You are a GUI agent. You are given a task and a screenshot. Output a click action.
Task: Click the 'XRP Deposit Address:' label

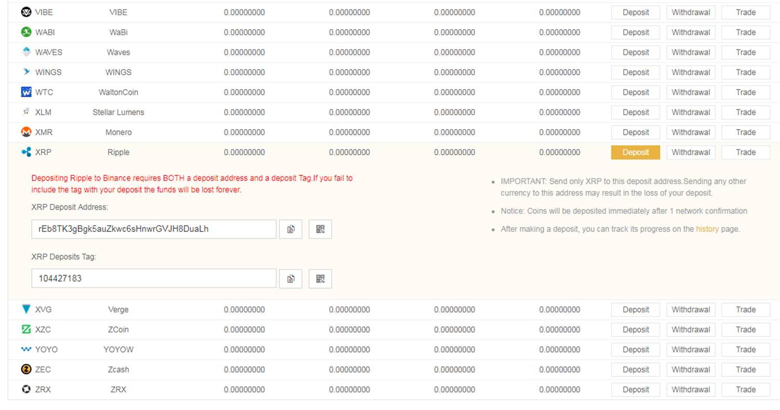pyautogui.click(x=70, y=207)
